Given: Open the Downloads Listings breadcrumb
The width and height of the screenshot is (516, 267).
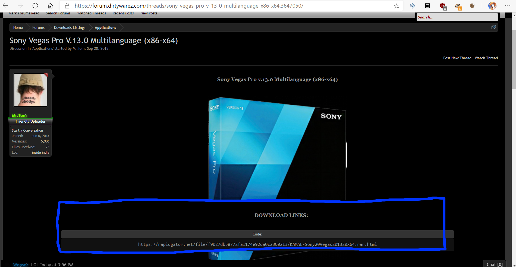Looking at the screenshot, I should coord(70,27).
